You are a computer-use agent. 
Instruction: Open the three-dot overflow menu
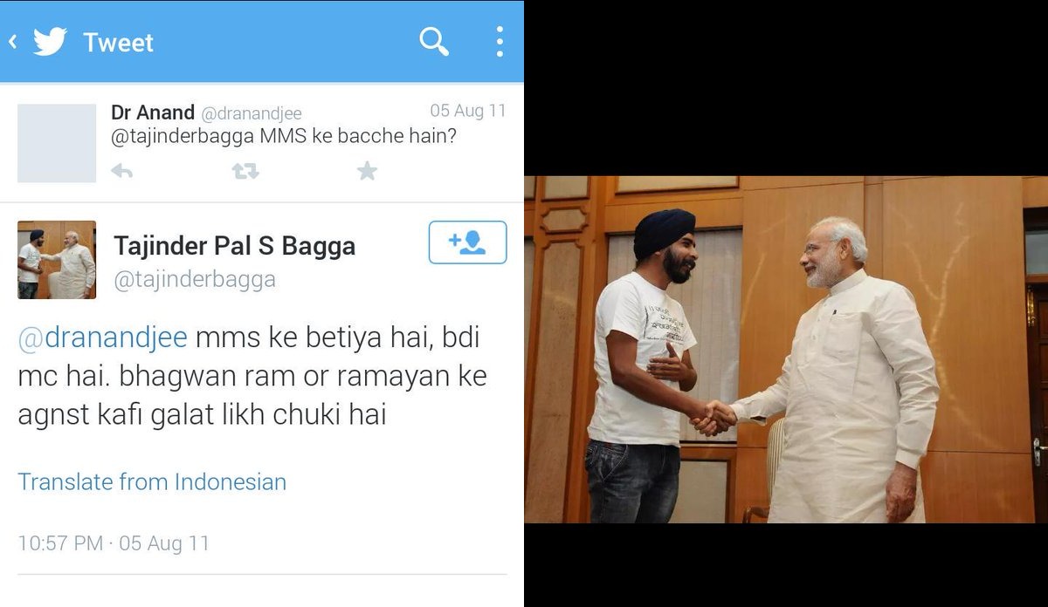500,41
